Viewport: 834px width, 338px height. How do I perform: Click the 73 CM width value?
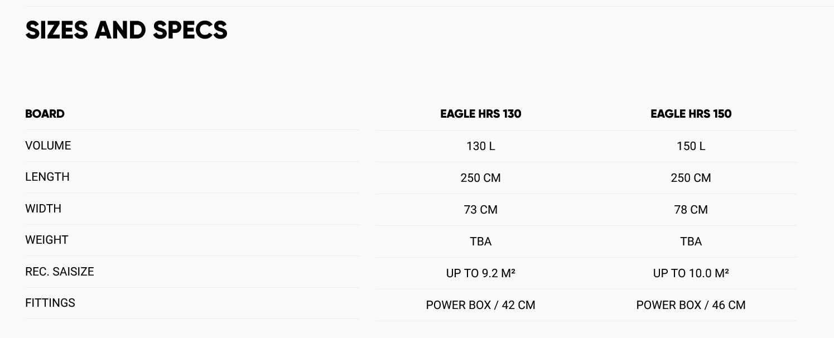click(x=480, y=210)
